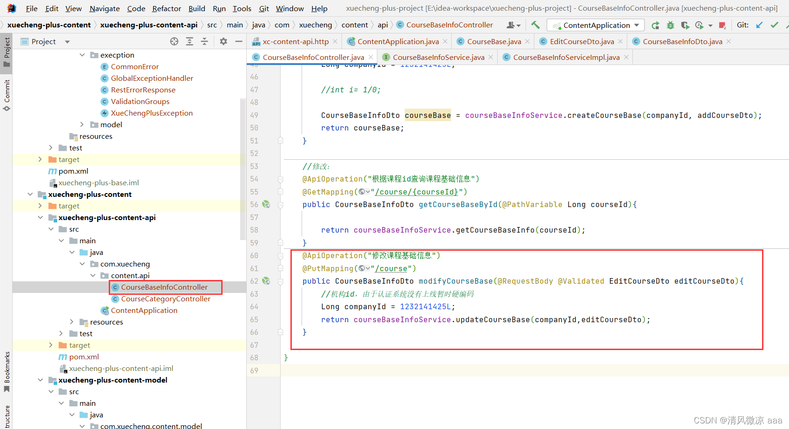Run ContentApplication with the rerun icon
The width and height of the screenshot is (789, 429).
[x=655, y=25]
